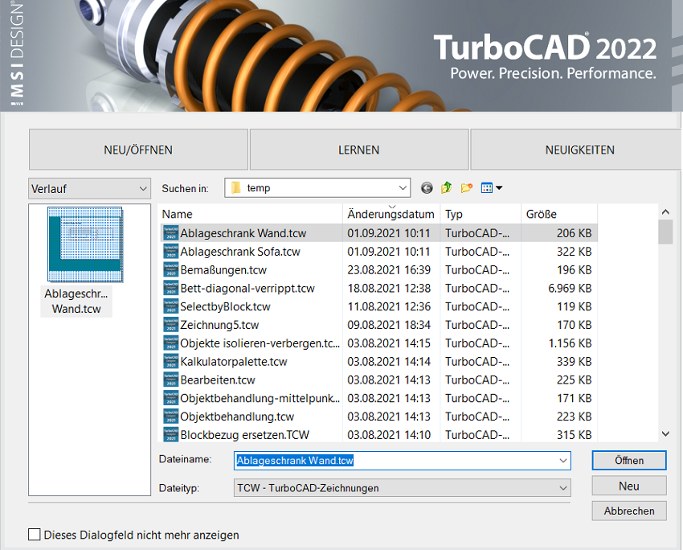683x550 pixels.
Task: Switch to the LERNEN tab
Action: point(359,150)
